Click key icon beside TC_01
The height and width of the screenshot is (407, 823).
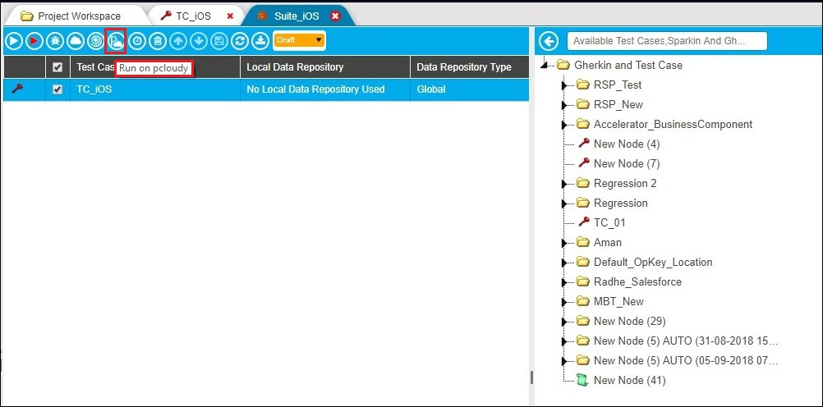[x=584, y=222]
